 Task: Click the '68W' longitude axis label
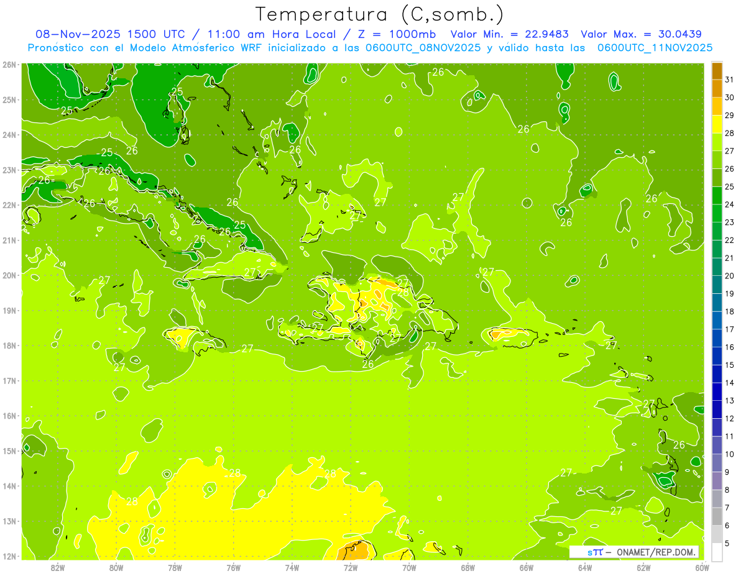coord(468,567)
